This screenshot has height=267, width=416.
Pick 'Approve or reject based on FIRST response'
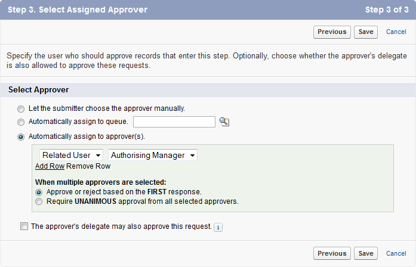(x=39, y=193)
